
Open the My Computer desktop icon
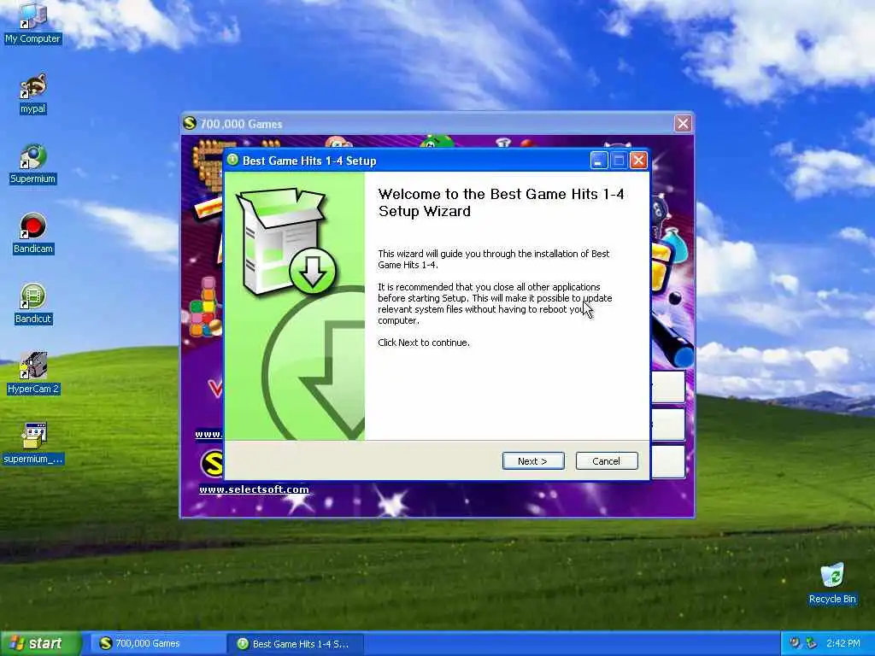tap(33, 24)
